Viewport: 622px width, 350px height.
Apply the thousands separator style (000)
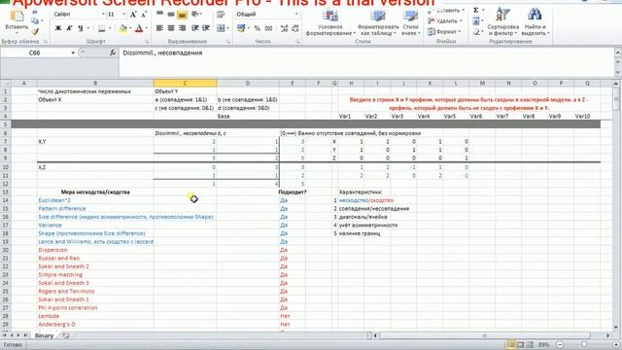click(268, 28)
